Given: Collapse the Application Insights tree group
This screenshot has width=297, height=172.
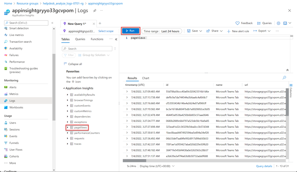Looking at the screenshot, I should click(64, 88).
